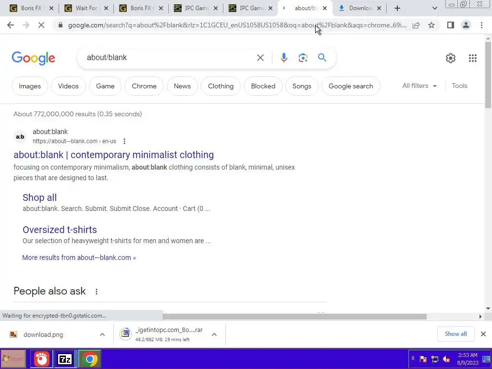This screenshot has width=492, height=369.
Task: Click the network tray icon
Action: [435, 359]
